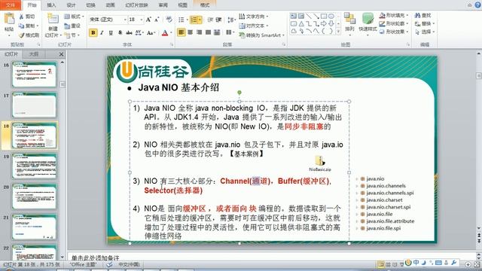482x271 pixels.
Task: Decrease font size with the small A
Action: [x=157, y=20]
